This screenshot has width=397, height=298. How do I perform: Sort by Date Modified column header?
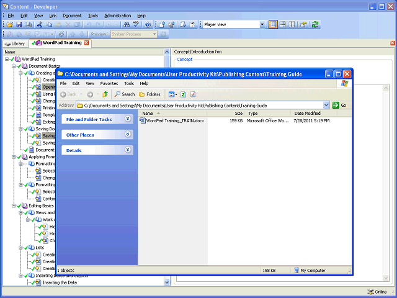[314, 113]
